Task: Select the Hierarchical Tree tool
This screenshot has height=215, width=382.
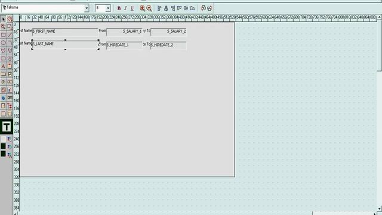Action: [x=10, y=106]
